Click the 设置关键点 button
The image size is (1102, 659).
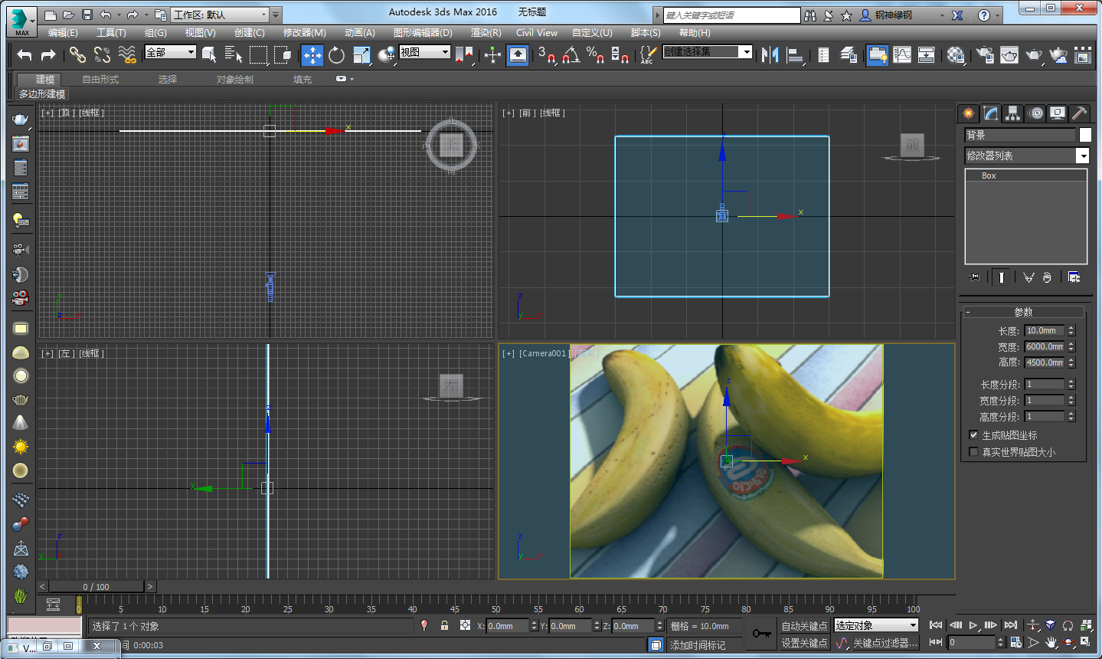804,643
